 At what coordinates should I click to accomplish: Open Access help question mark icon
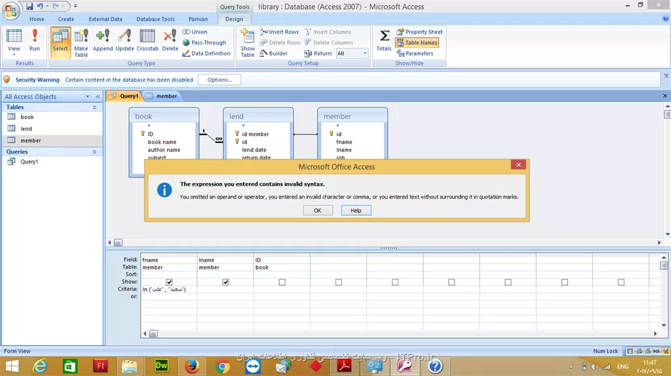pyautogui.click(x=666, y=18)
